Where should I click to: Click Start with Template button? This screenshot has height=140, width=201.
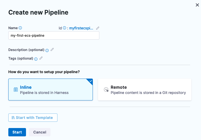33,118
